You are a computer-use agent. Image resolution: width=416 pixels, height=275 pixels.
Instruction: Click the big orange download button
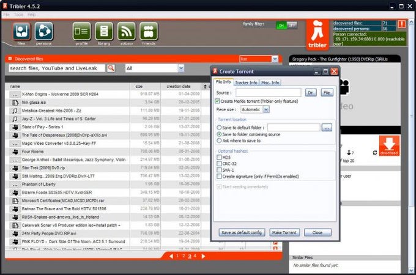click(389, 145)
